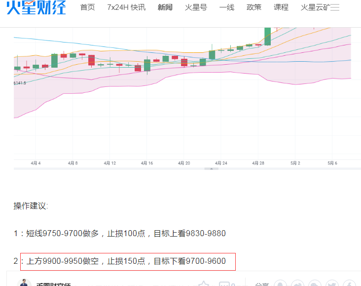The width and height of the screenshot is (361, 286).
Task: Click the 5月 2 date axis label
Action: click(295, 163)
